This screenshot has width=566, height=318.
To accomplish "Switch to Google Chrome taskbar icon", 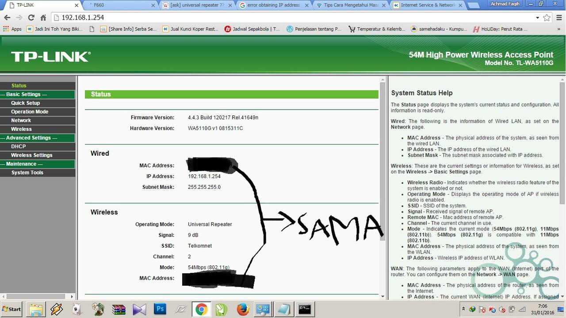I will tap(201, 309).
